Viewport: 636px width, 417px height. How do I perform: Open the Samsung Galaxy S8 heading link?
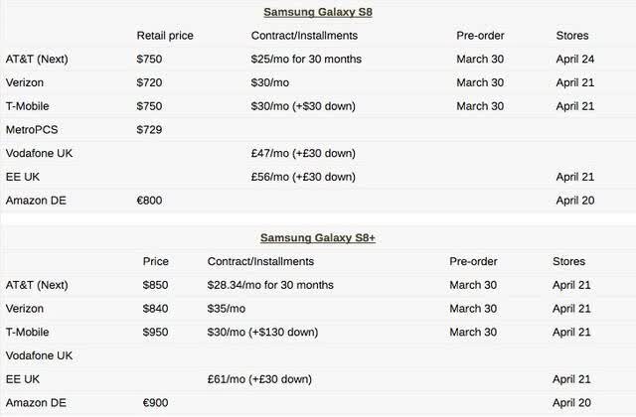(x=318, y=12)
